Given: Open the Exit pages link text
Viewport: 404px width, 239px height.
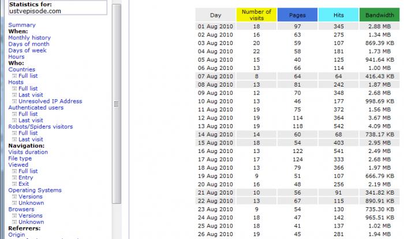Looking at the screenshot, I should [x=24, y=184].
